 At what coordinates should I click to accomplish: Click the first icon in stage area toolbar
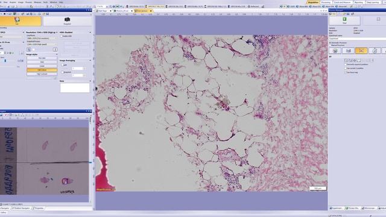click(x=346, y=60)
